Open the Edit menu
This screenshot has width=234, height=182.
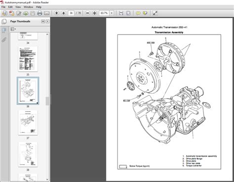[x=10, y=7]
